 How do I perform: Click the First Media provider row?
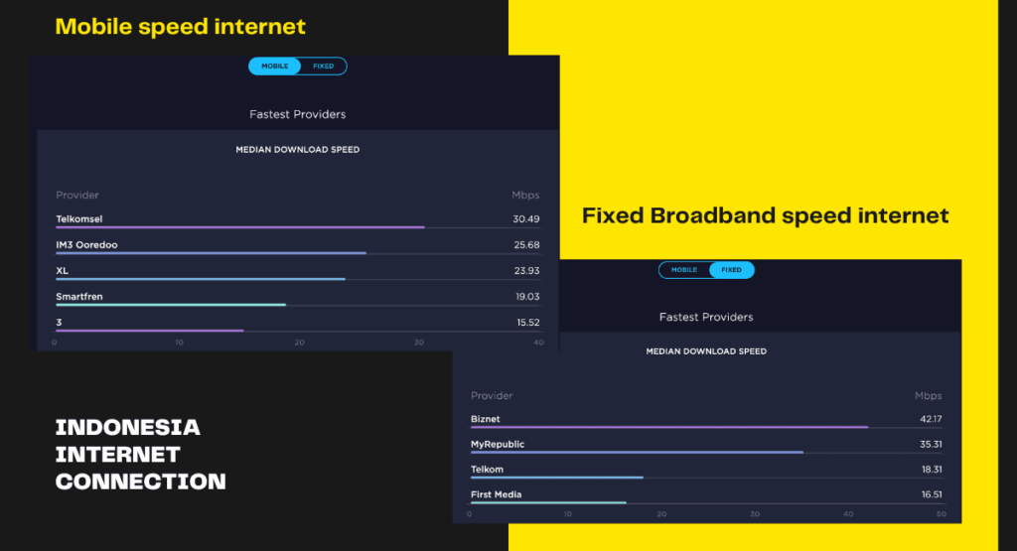point(706,496)
